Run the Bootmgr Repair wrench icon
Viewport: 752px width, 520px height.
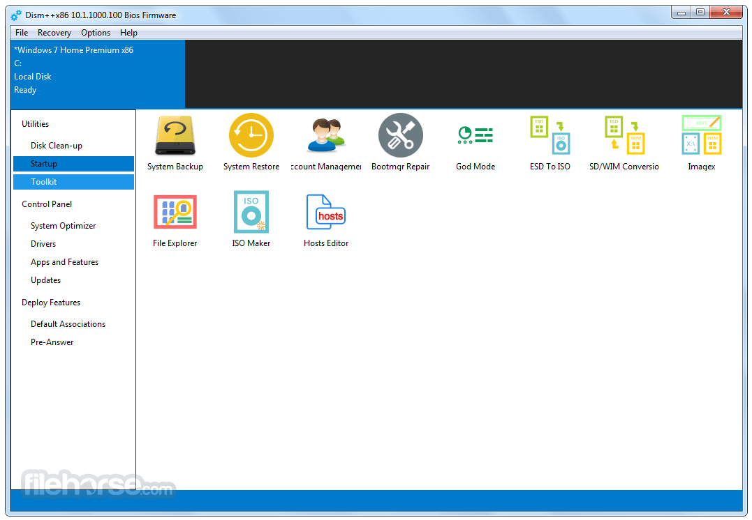pyautogui.click(x=401, y=135)
